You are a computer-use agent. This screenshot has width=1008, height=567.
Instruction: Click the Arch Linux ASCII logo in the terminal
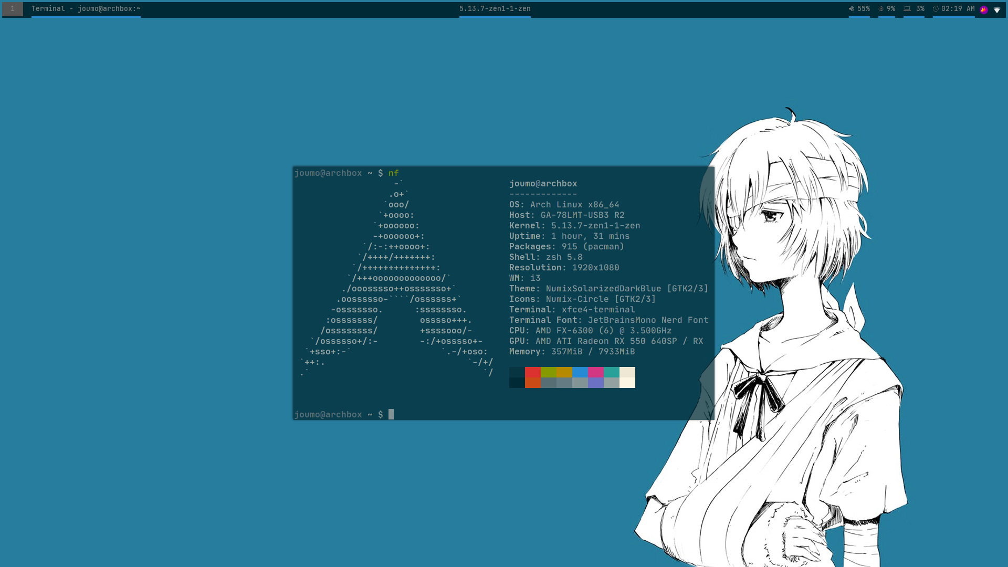coord(399,278)
